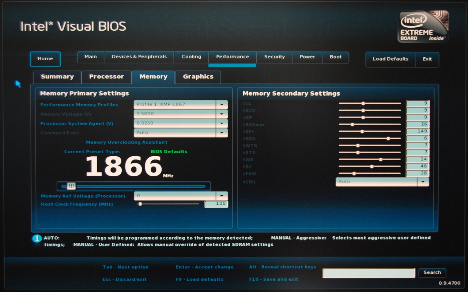The height and width of the screenshot is (292, 468).
Task: Open the Boot tab
Action: (x=336, y=57)
